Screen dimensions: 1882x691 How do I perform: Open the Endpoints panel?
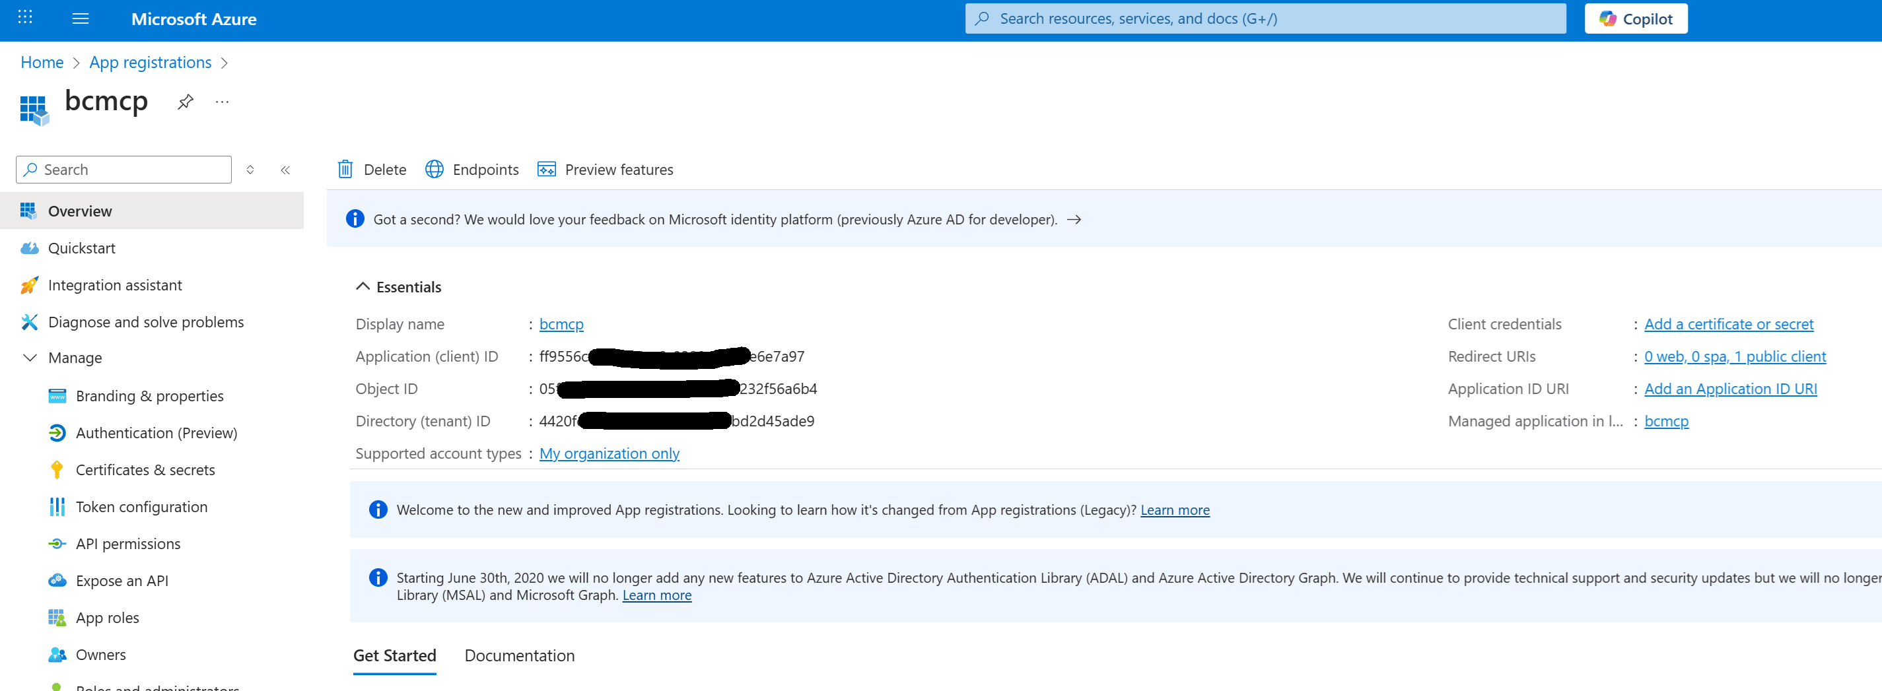coord(472,169)
